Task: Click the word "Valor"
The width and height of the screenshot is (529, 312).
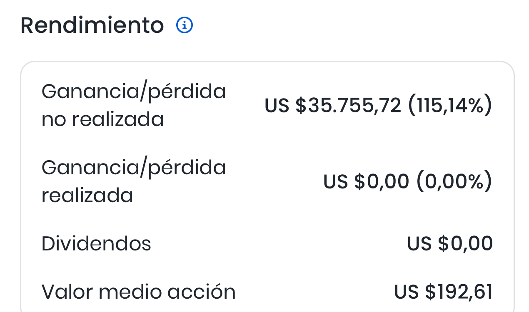Action: click(67, 292)
